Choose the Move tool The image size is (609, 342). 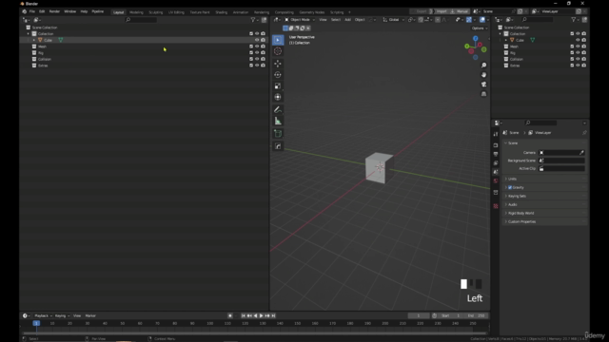point(278,64)
